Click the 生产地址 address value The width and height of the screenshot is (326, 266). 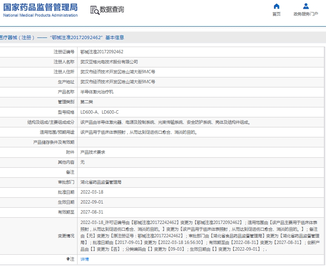[118, 82]
